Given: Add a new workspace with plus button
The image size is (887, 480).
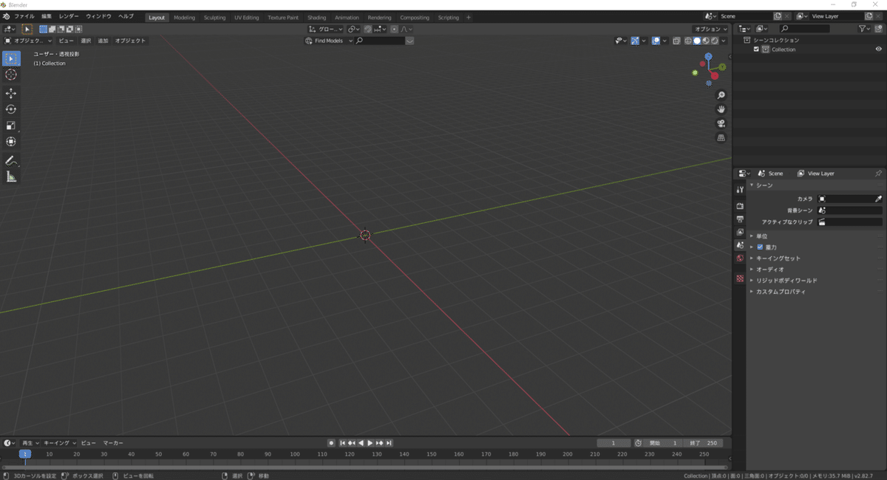Looking at the screenshot, I should click(468, 17).
